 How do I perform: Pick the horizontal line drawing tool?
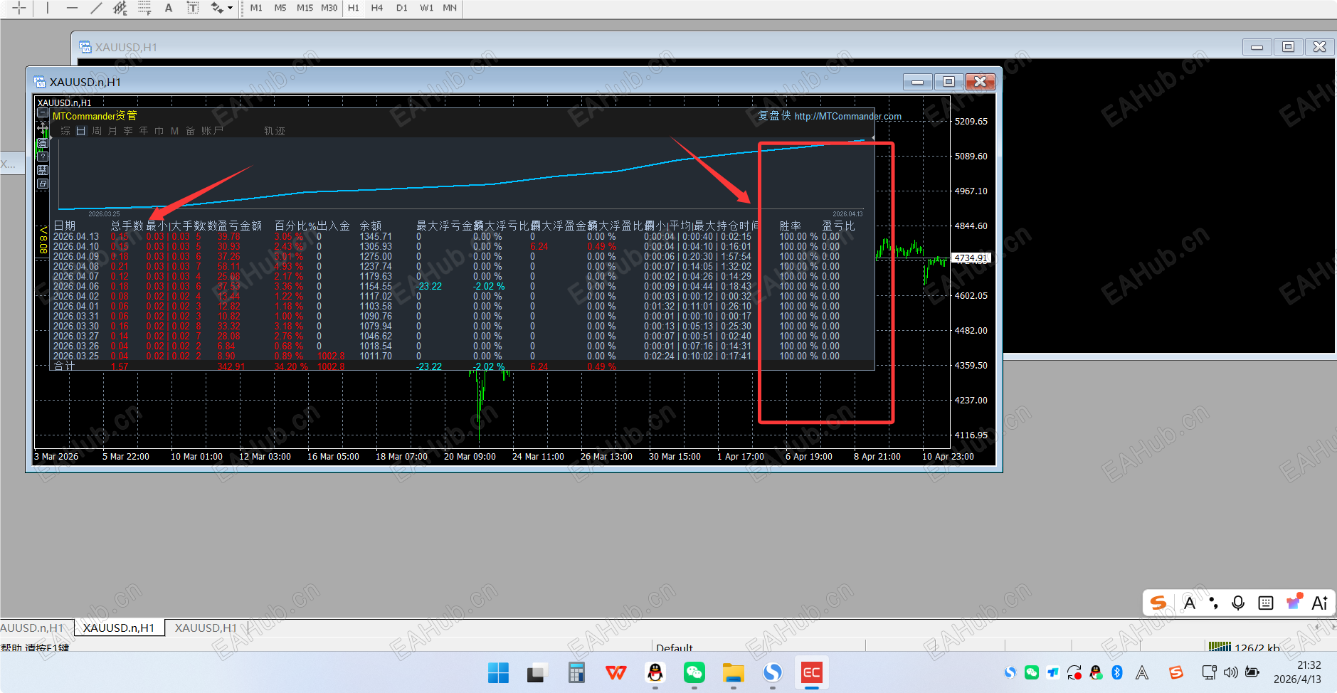click(72, 8)
